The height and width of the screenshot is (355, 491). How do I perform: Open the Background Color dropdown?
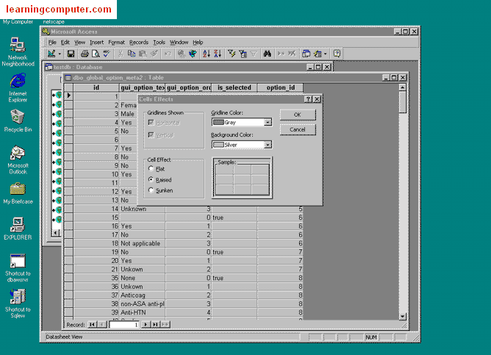coord(268,145)
